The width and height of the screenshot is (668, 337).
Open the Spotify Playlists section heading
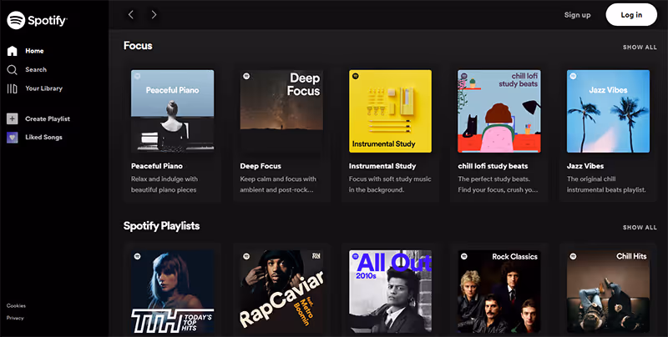[x=161, y=226]
